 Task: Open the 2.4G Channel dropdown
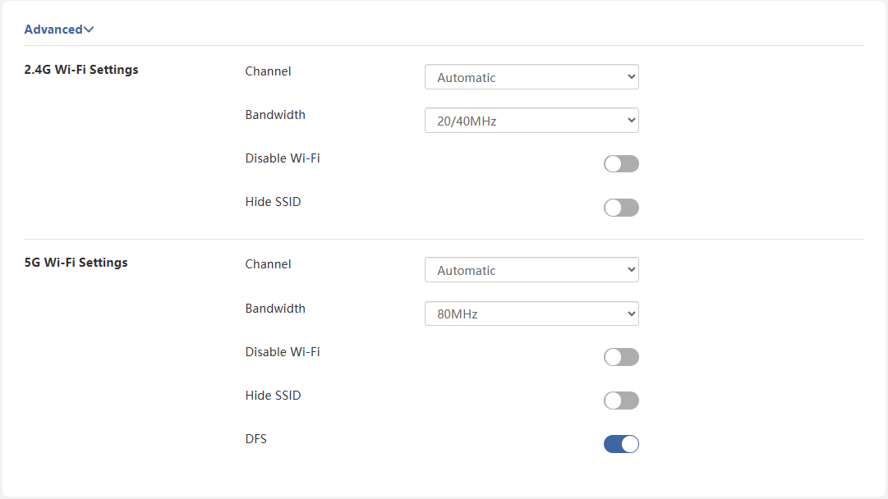point(531,77)
